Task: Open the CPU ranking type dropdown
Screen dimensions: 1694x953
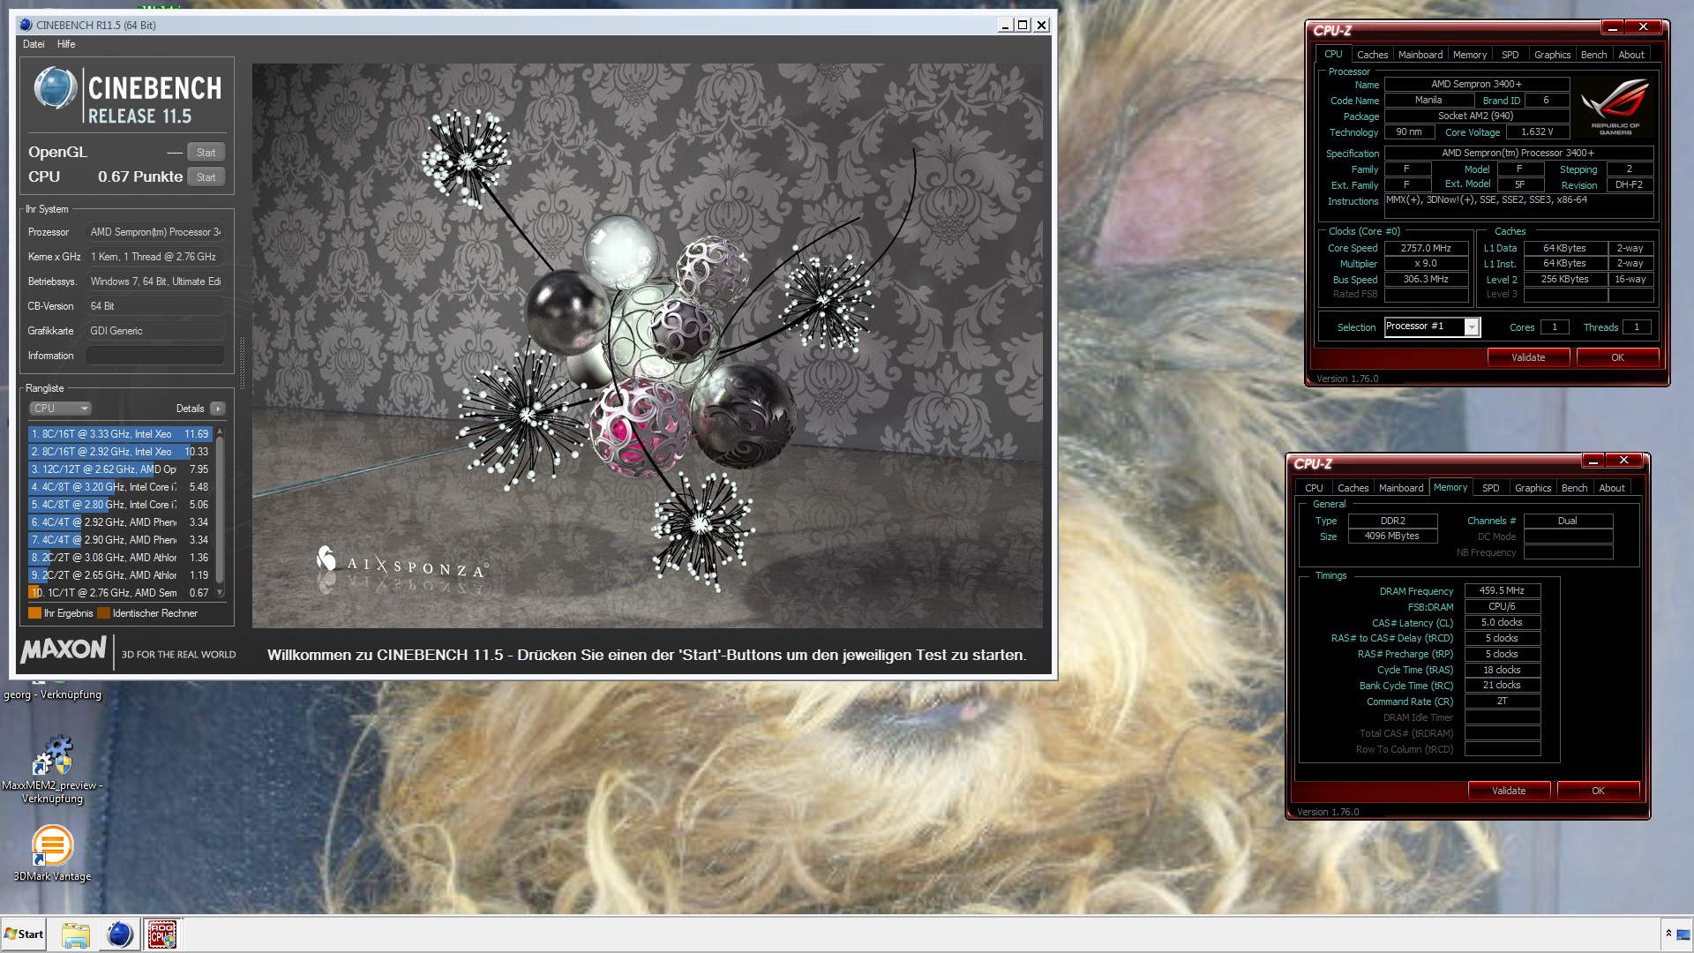Action: pyautogui.click(x=60, y=409)
